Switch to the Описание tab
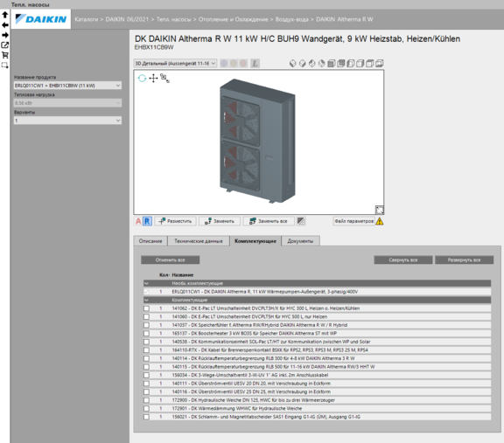 (150, 241)
